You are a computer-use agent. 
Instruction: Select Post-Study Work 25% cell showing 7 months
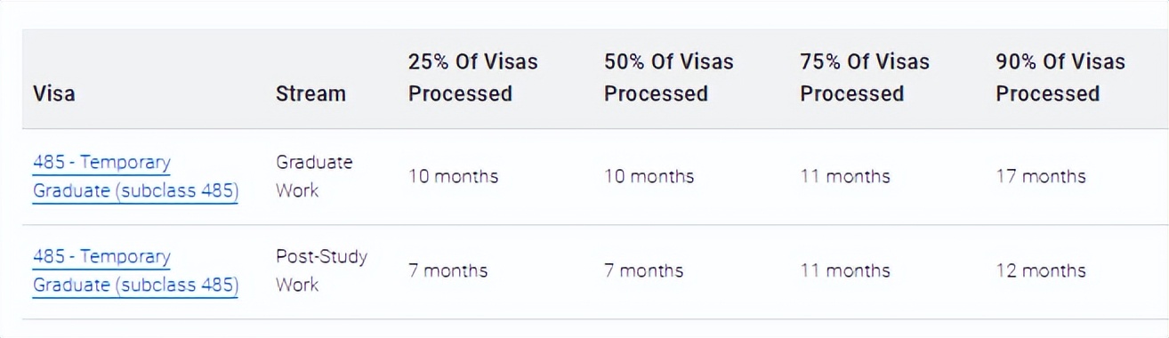coord(447,270)
